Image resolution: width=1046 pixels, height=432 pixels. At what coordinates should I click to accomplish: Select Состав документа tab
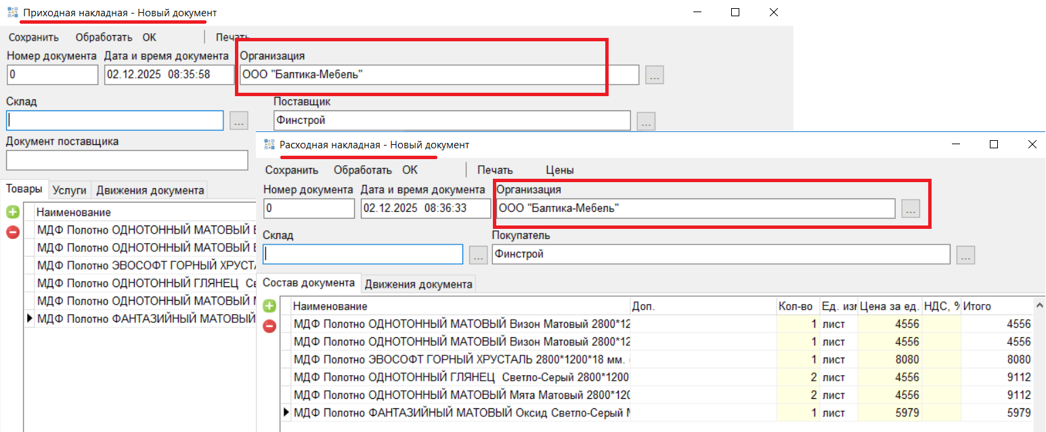coord(309,283)
